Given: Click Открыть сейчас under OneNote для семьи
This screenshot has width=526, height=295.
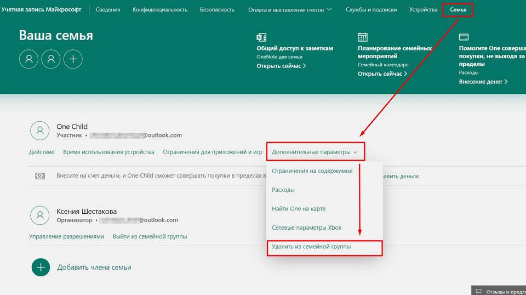Looking at the screenshot, I should click(x=281, y=66).
